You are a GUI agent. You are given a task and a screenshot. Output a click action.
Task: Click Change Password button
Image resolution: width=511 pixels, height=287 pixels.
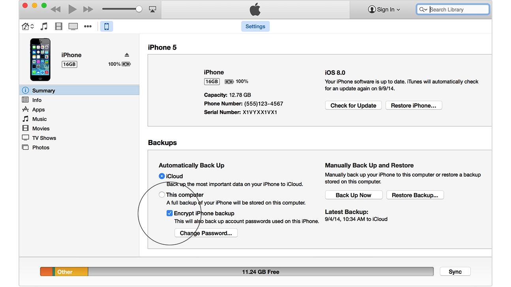[x=206, y=233]
